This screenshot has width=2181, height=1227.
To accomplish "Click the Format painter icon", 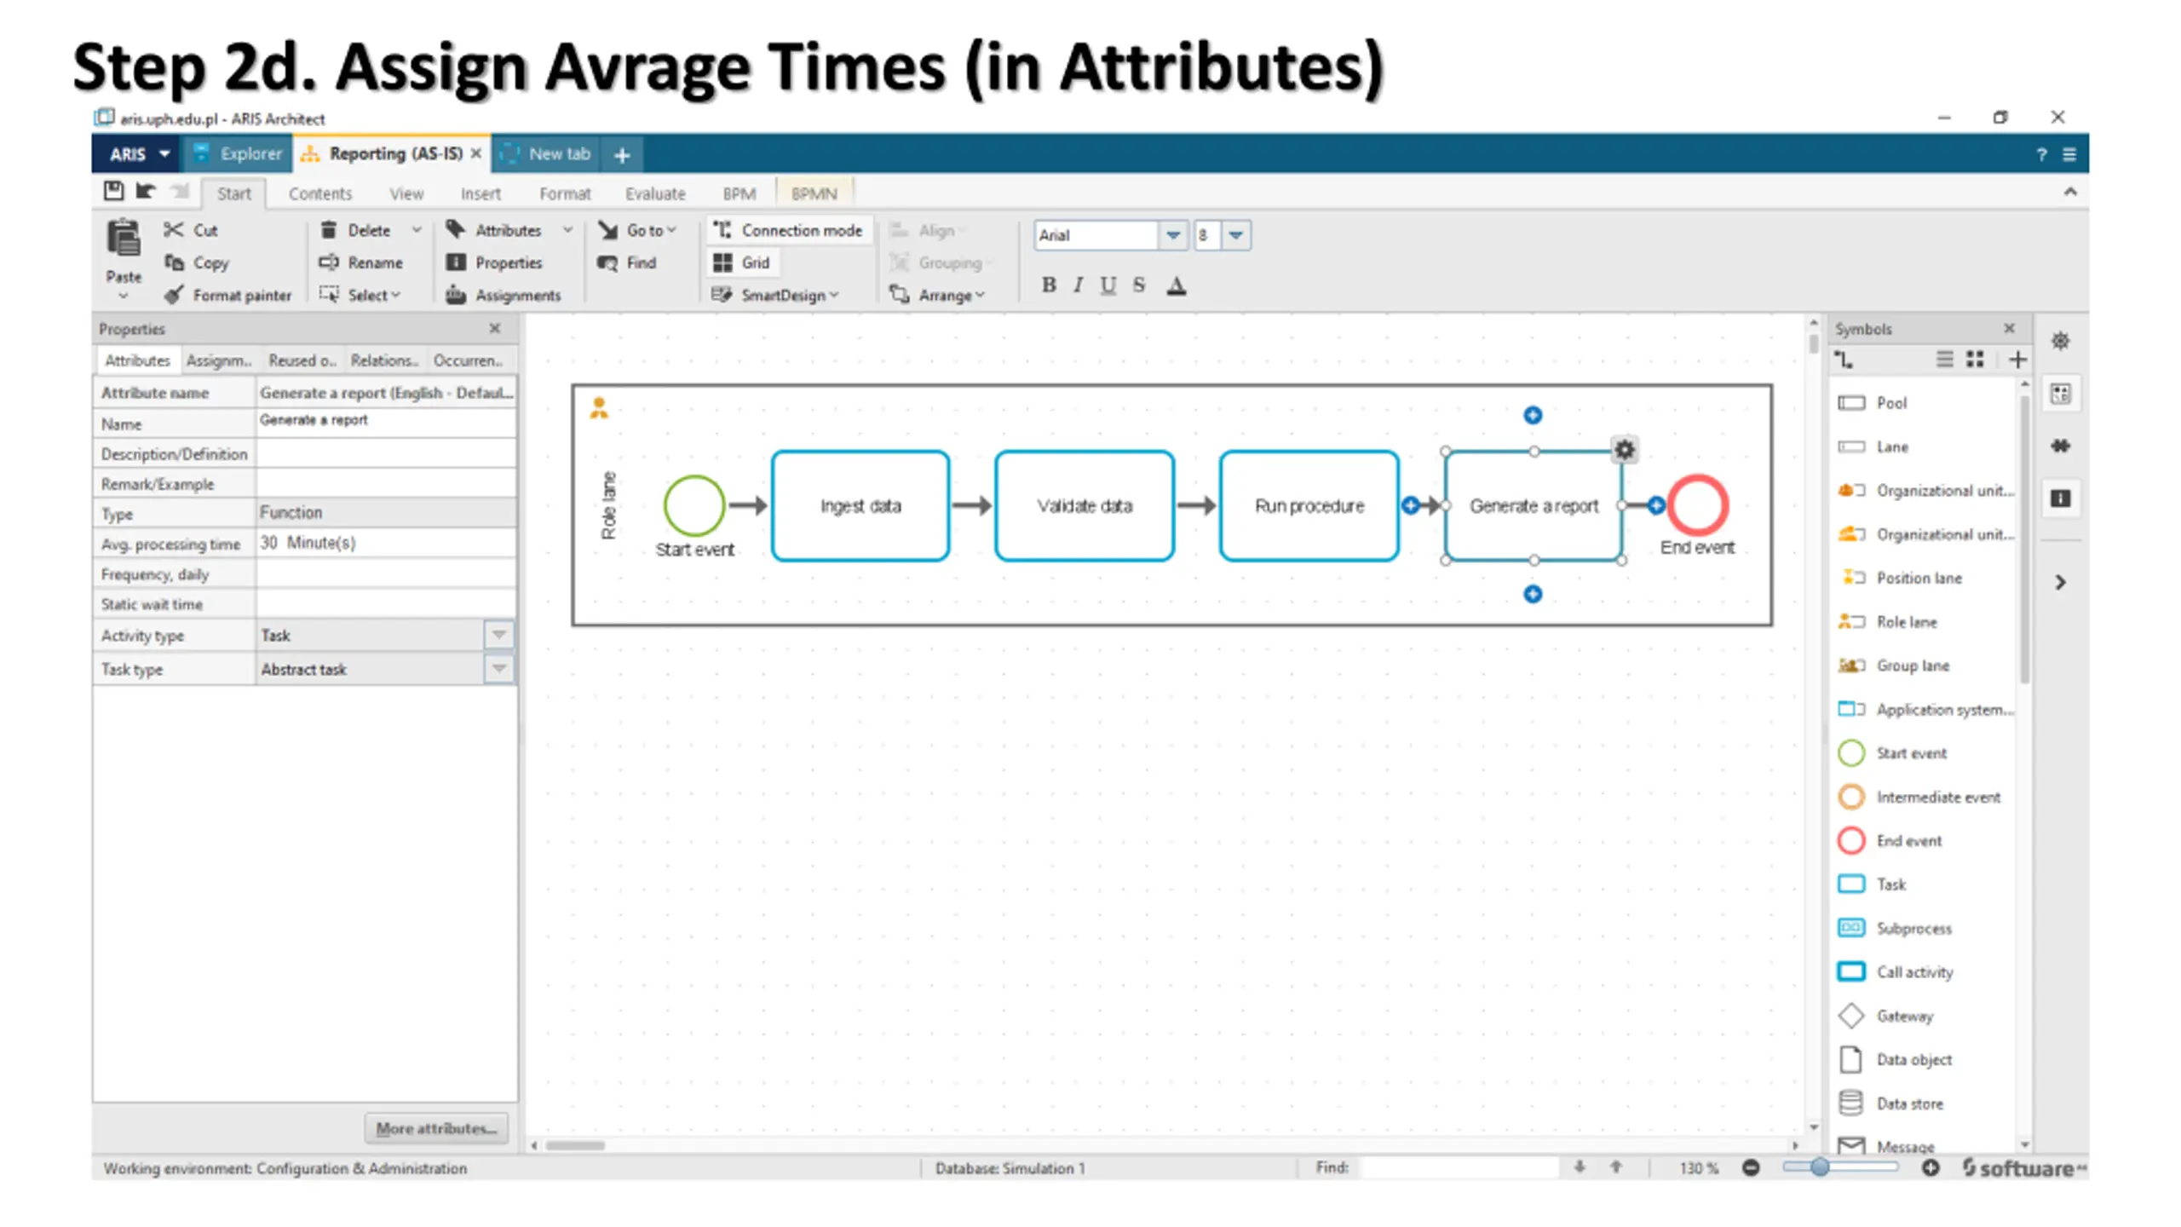I will tap(174, 295).
